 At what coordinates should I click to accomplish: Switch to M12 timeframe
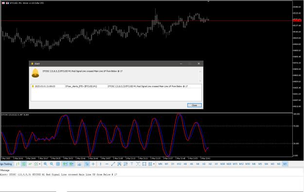coord(241,164)
